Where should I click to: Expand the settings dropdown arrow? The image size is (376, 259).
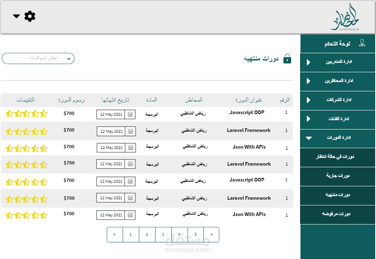click(16, 16)
